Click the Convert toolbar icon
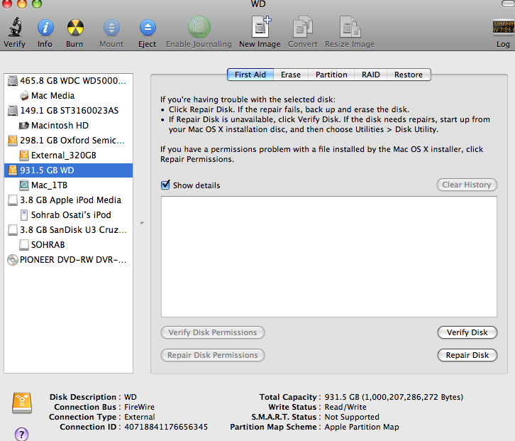515x441 pixels. [x=302, y=26]
